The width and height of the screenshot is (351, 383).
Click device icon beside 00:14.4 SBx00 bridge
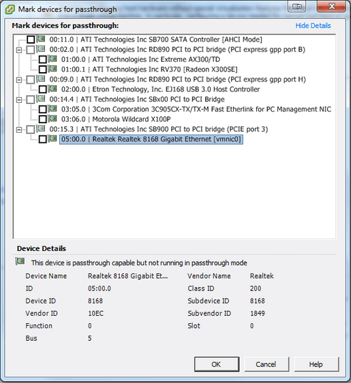(x=41, y=99)
